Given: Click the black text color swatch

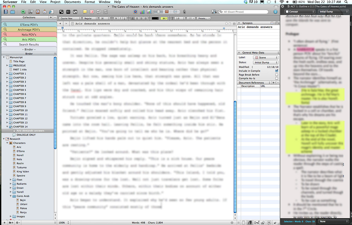Looking at the screenshot, I should 155,18.
